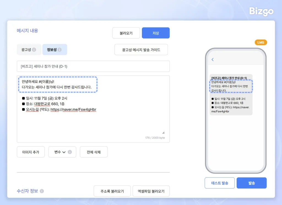Click the message title input field
This screenshot has width=282, height=205.
pos(93,66)
